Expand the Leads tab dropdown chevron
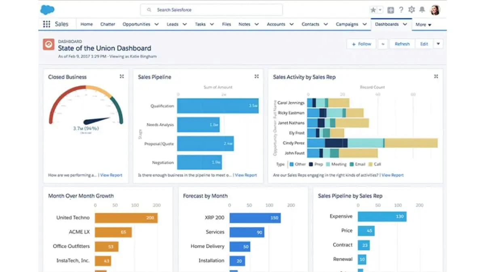This screenshot has height=272, width=485. [x=184, y=24]
